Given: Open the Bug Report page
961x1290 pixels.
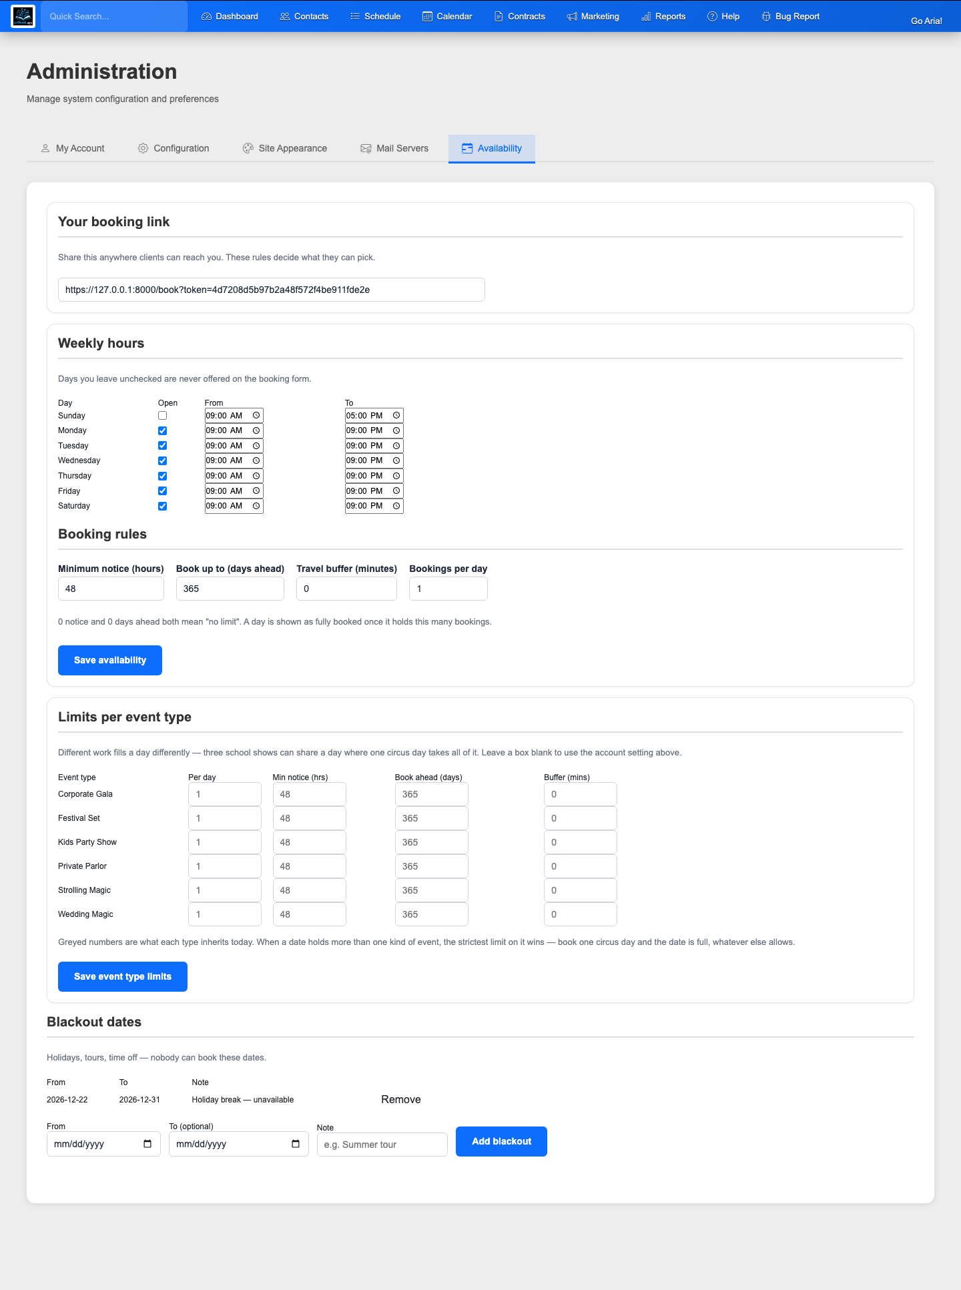Looking at the screenshot, I should (x=790, y=16).
